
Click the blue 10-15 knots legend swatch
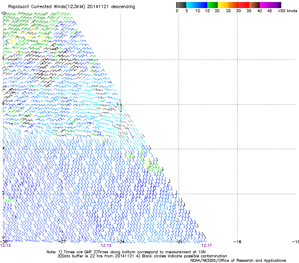click(x=202, y=5)
